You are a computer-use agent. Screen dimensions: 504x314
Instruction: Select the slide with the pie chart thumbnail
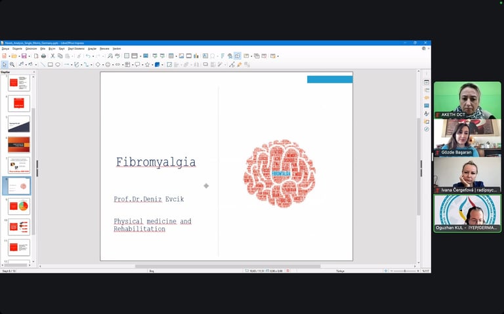[19, 206]
